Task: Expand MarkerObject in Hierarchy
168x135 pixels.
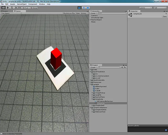Action: click(90, 20)
